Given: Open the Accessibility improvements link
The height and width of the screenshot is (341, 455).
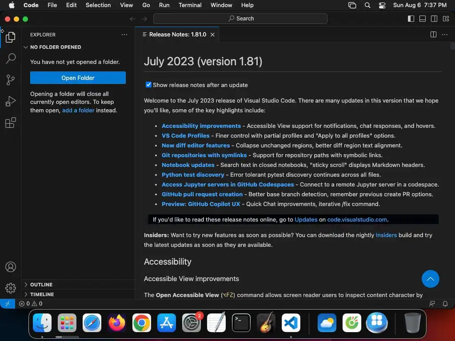Looking at the screenshot, I should click(201, 126).
